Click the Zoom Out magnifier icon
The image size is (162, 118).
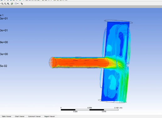pos(5,4)
